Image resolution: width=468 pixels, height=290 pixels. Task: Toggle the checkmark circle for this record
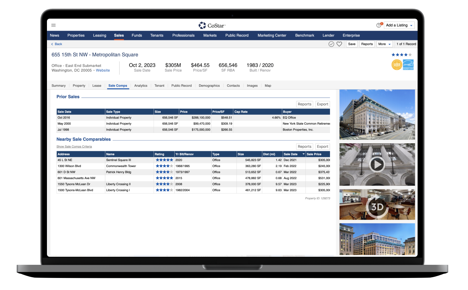pyautogui.click(x=331, y=44)
